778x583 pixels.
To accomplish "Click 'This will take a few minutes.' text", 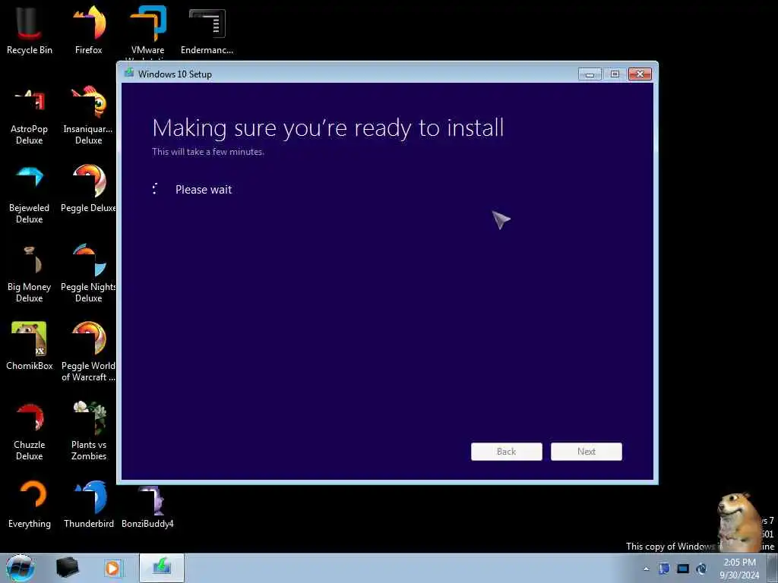I will pos(208,152).
